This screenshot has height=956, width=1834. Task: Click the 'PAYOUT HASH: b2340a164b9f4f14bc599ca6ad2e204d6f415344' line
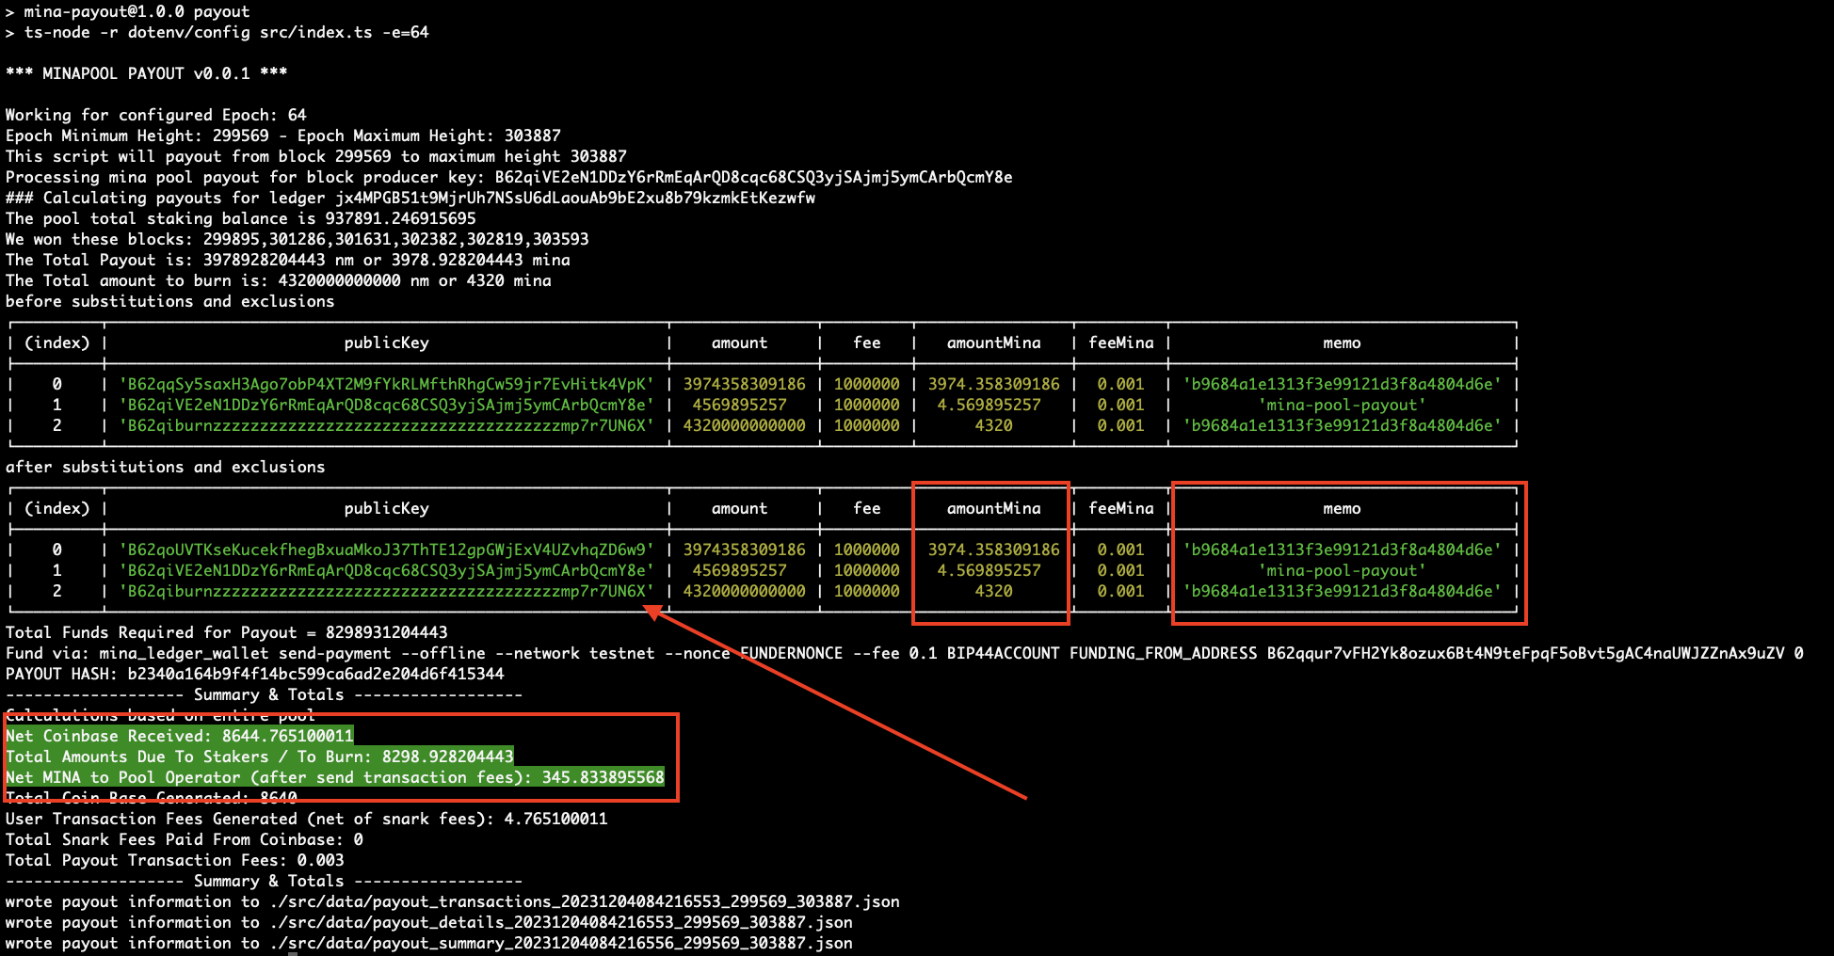click(x=255, y=674)
